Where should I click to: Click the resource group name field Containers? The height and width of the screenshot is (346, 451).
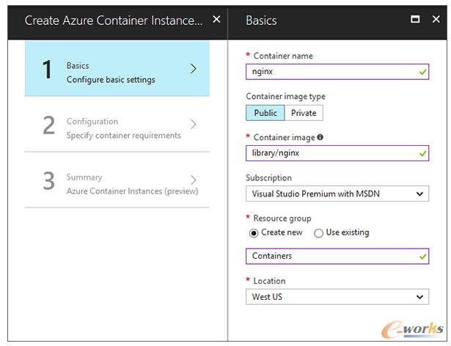tap(330, 256)
